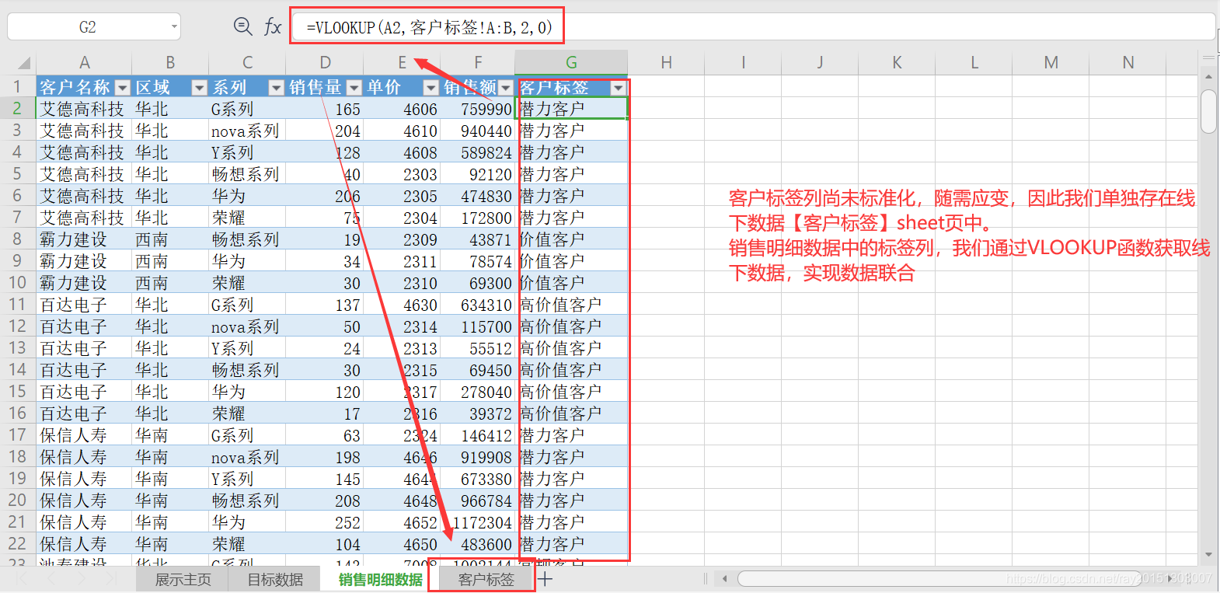Open filter dropdown for 销售额 column

tap(506, 87)
